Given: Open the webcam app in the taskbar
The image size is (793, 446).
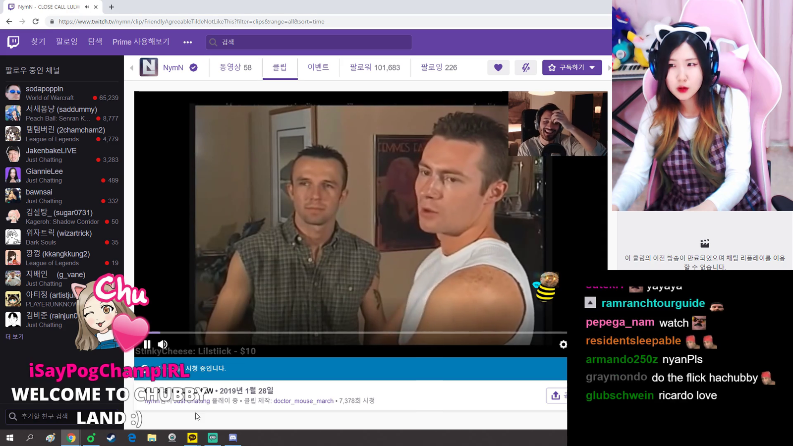Looking at the screenshot, I should point(172,438).
